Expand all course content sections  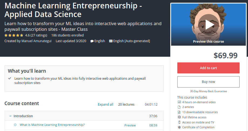[x=106, y=105]
